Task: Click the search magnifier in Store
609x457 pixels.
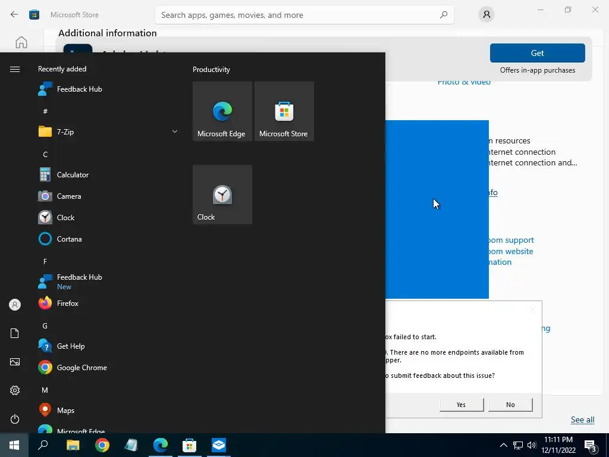Action: (444, 15)
